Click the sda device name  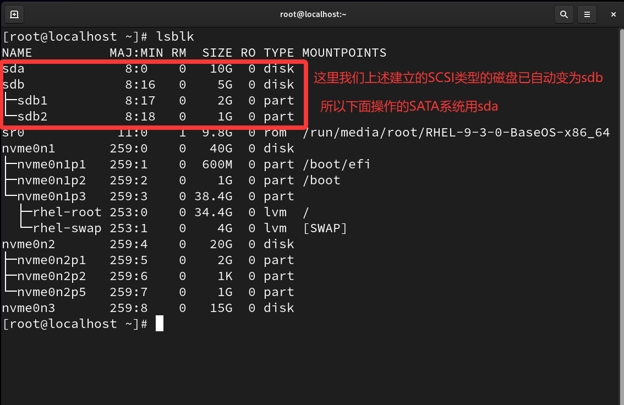pyautogui.click(x=13, y=69)
